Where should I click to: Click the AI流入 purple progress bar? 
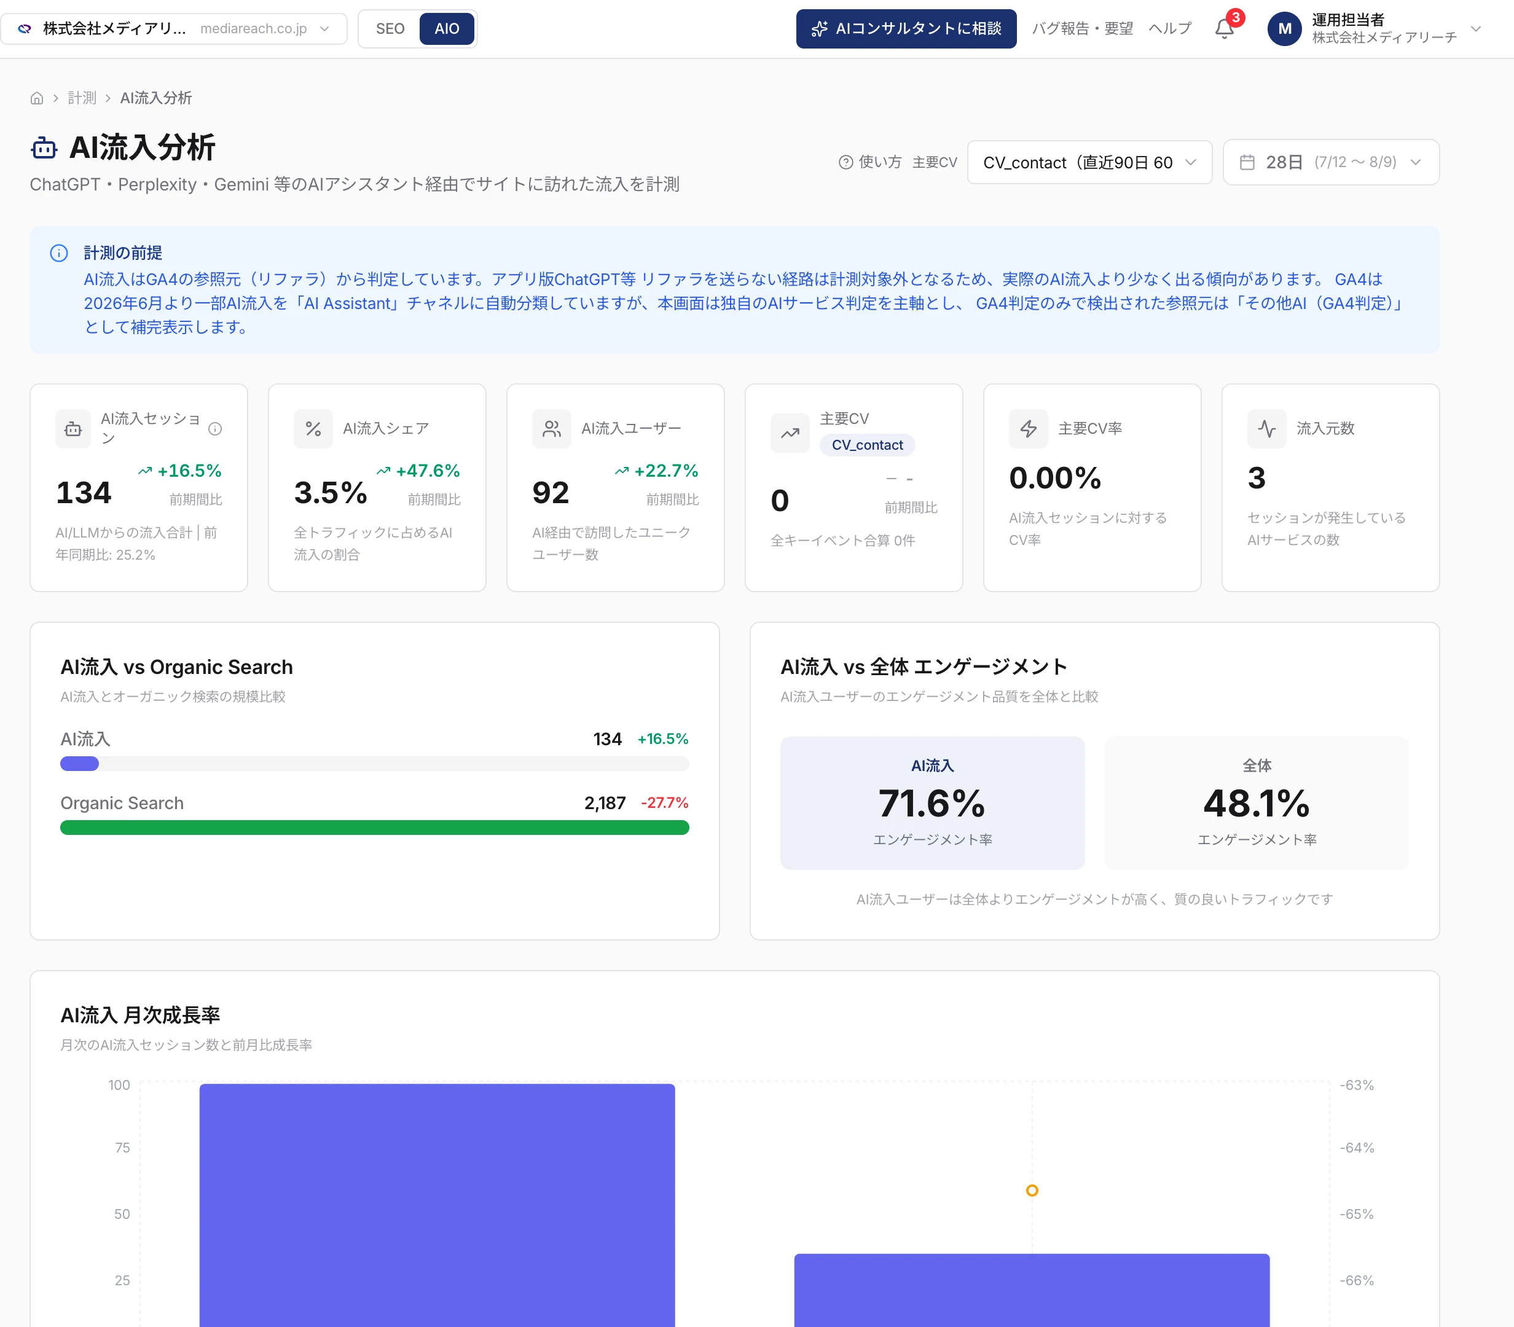tap(79, 764)
